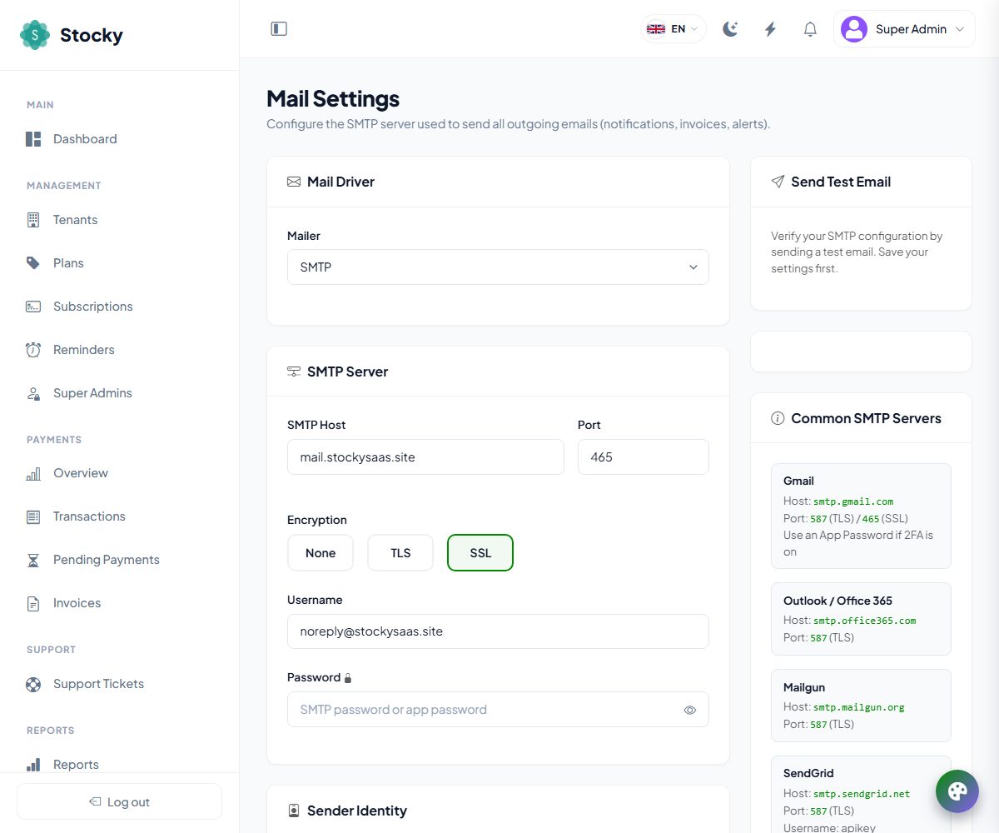Select SSL encryption option
Image resolution: width=999 pixels, height=833 pixels.
pyautogui.click(x=480, y=553)
